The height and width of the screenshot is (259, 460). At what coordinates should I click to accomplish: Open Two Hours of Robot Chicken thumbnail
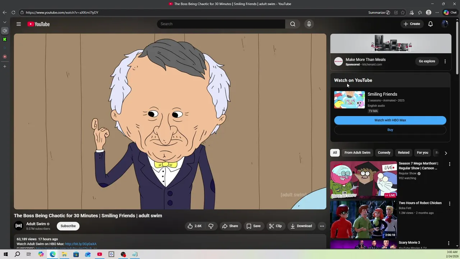(364, 219)
